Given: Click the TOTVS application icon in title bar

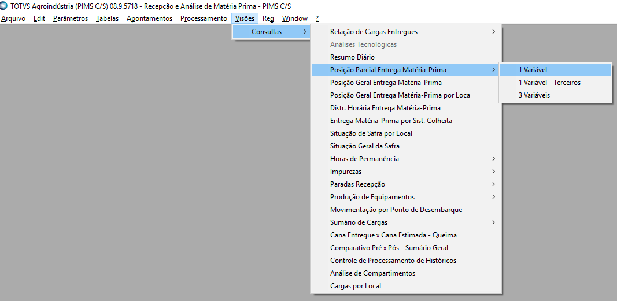Looking at the screenshot, I should click(x=4, y=6).
